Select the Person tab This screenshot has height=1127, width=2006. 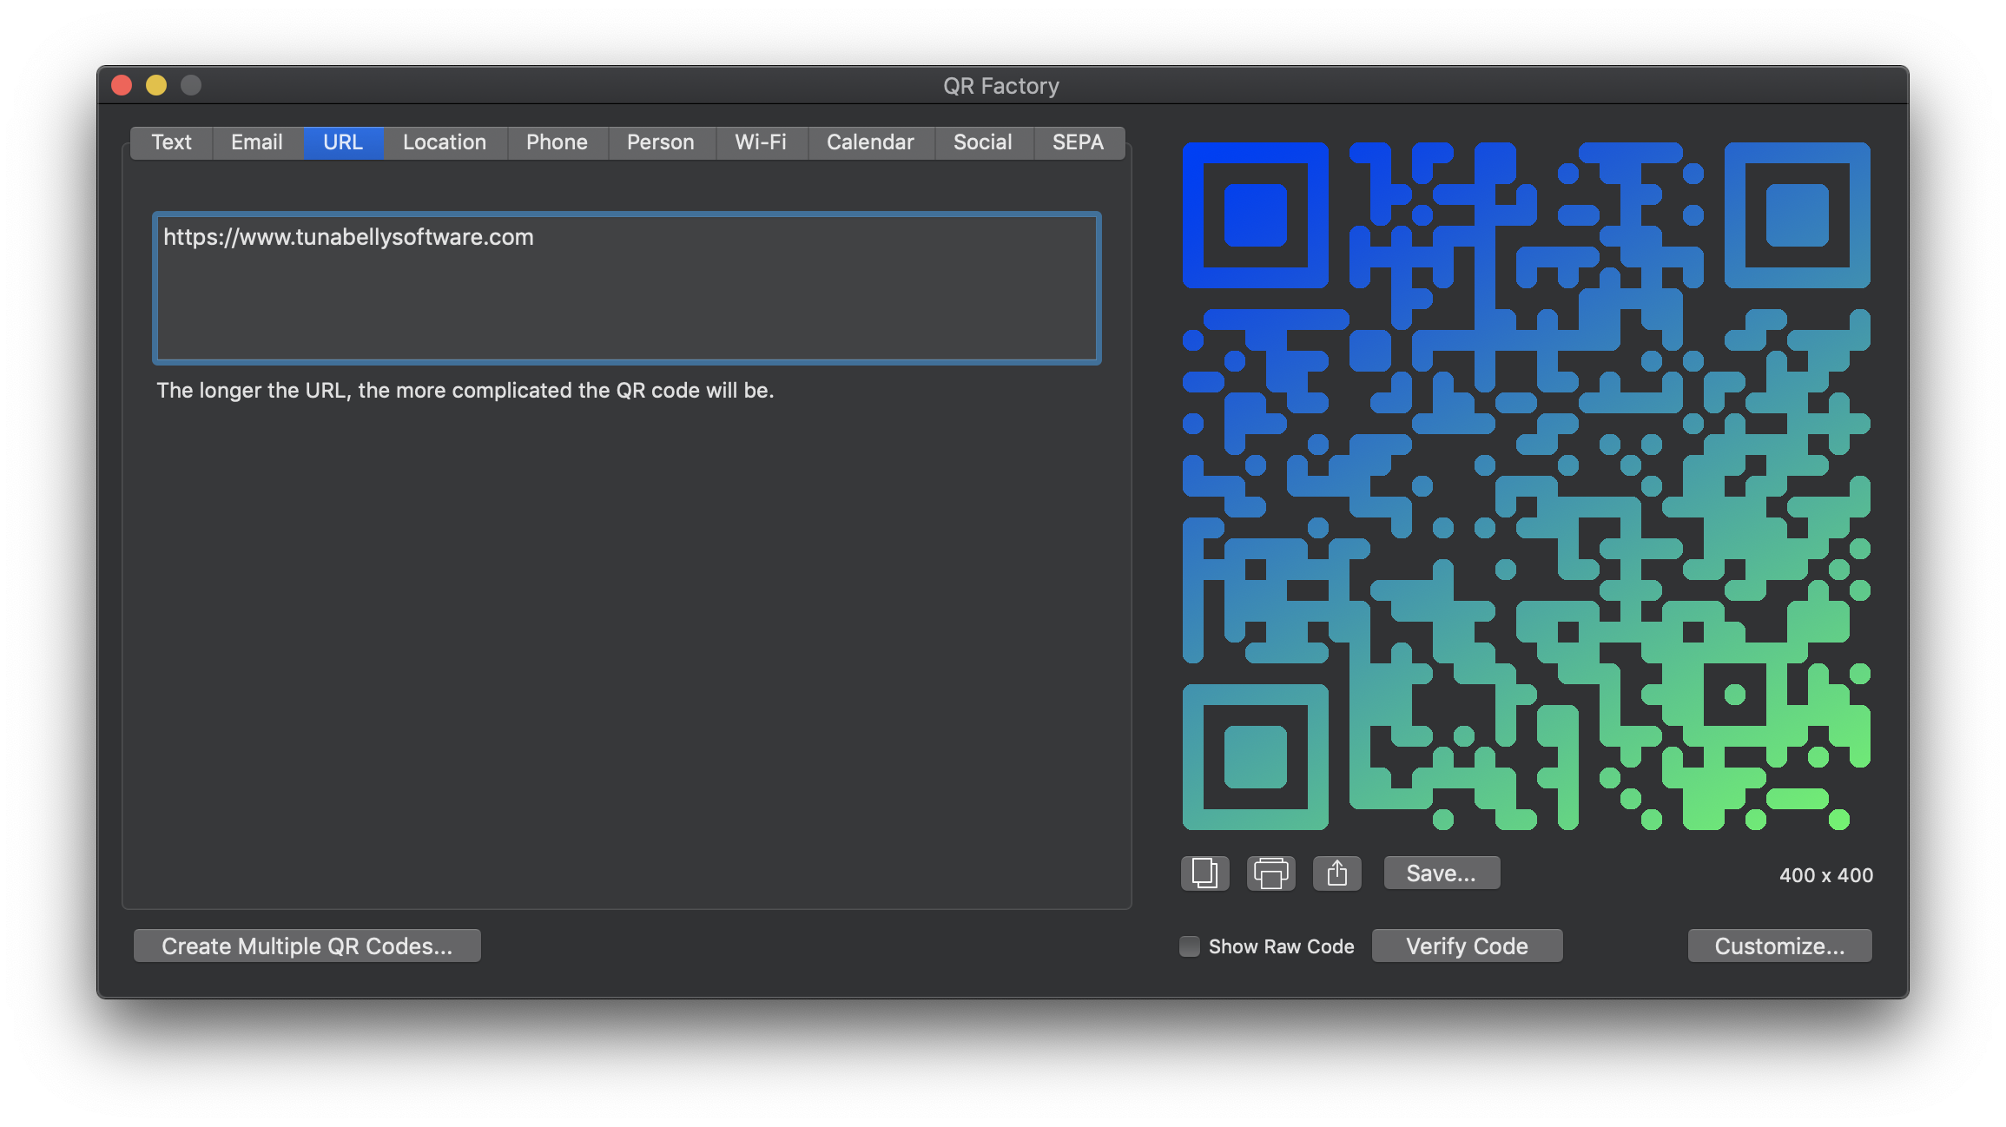click(x=658, y=142)
